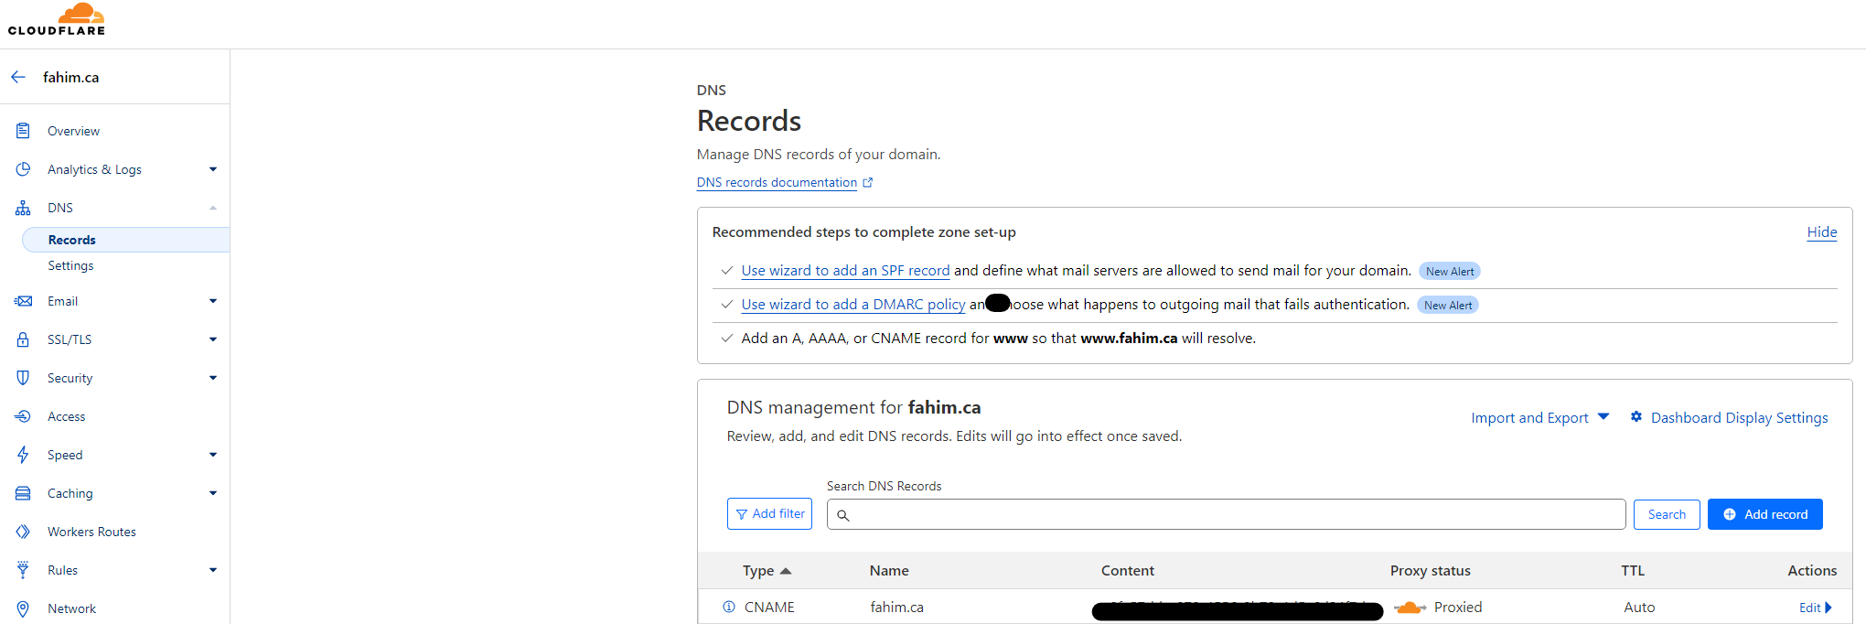Image resolution: width=1866 pixels, height=624 pixels.
Task: Click the Access arrow icon
Action: (23, 416)
